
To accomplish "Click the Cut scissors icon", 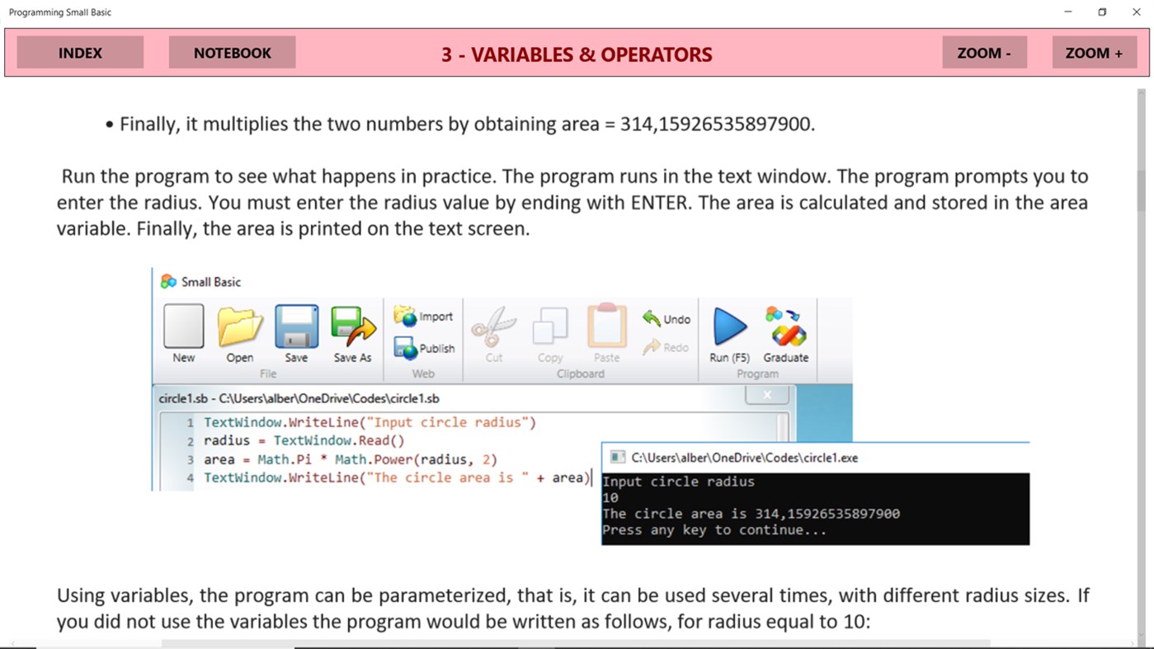I will pyautogui.click(x=494, y=327).
